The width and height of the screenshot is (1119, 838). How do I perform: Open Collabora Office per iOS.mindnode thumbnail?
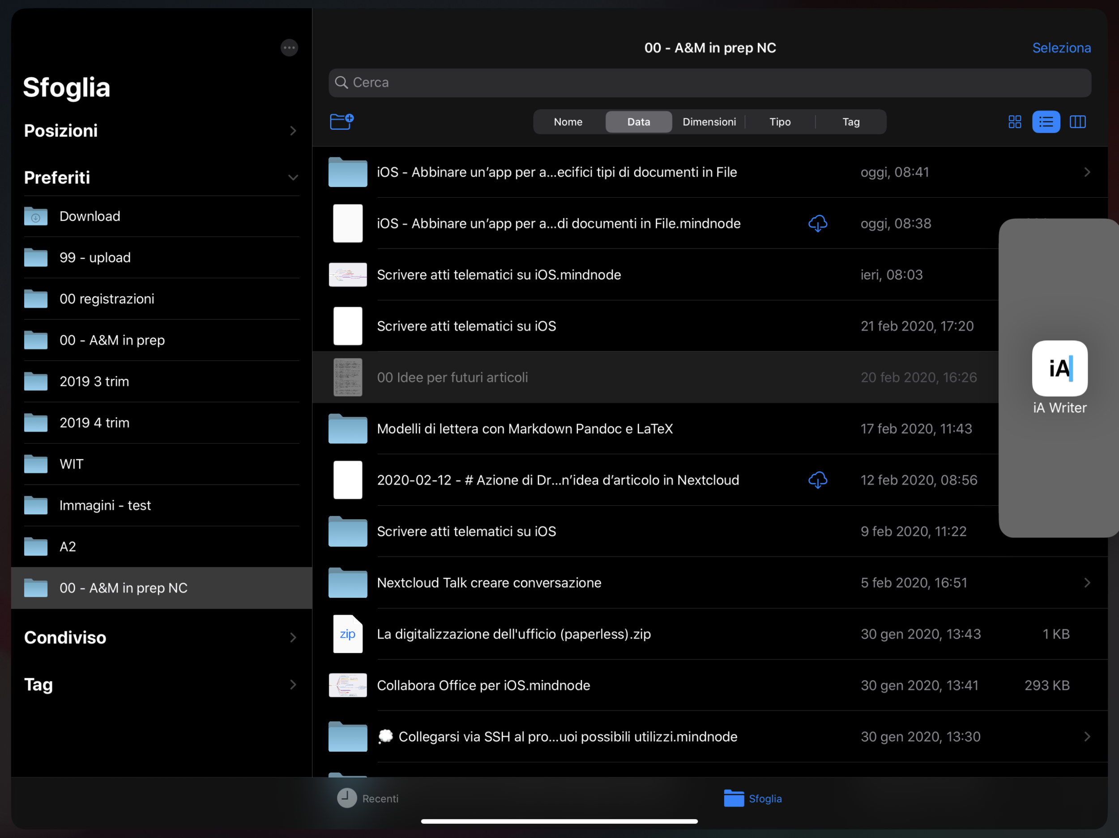pyautogui.click(x=347, y=686)
